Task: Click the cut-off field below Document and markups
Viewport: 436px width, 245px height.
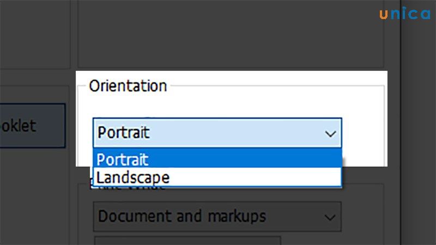Action: 187,240
